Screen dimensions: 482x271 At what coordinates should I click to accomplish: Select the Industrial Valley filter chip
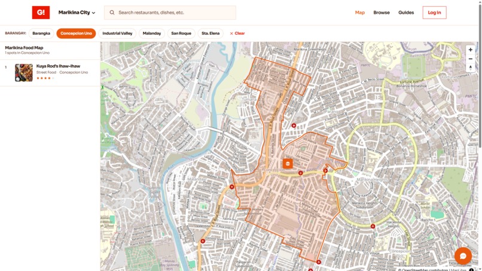117,34
